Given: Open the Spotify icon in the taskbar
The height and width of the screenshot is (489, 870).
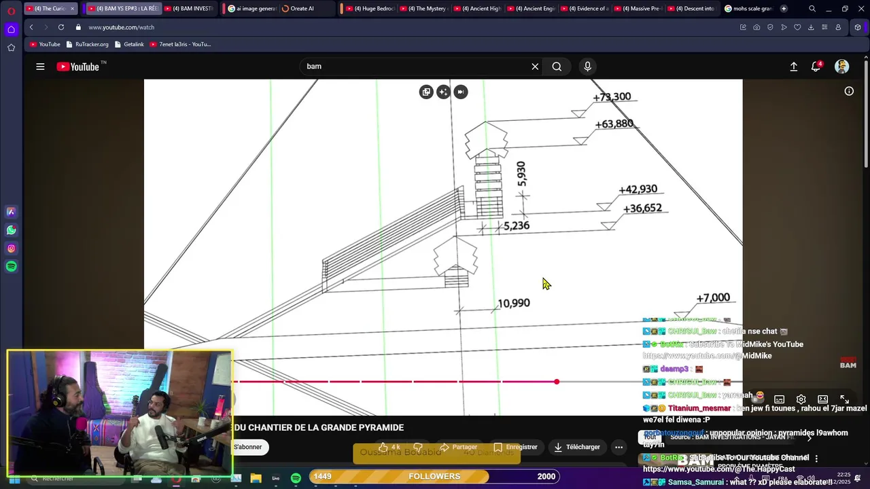Looking at the screenshot, I should [x=296, y=478].
